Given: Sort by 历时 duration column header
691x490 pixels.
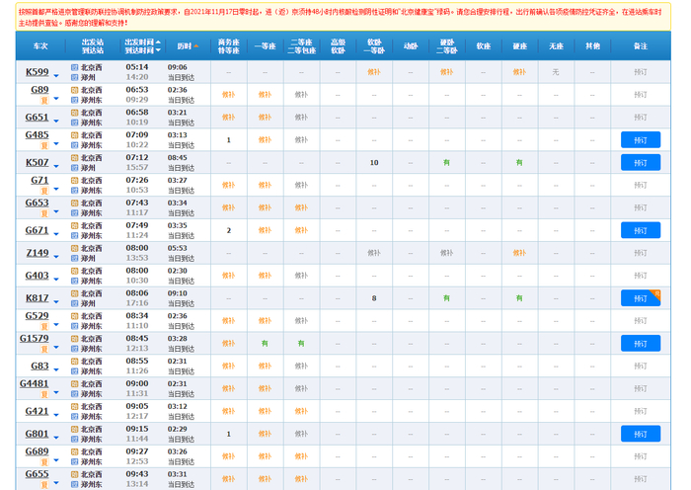Looking at the screenshot, I should 188,45.
